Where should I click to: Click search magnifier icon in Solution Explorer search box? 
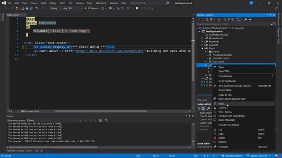pyautogui.click(x=272, y=24)
